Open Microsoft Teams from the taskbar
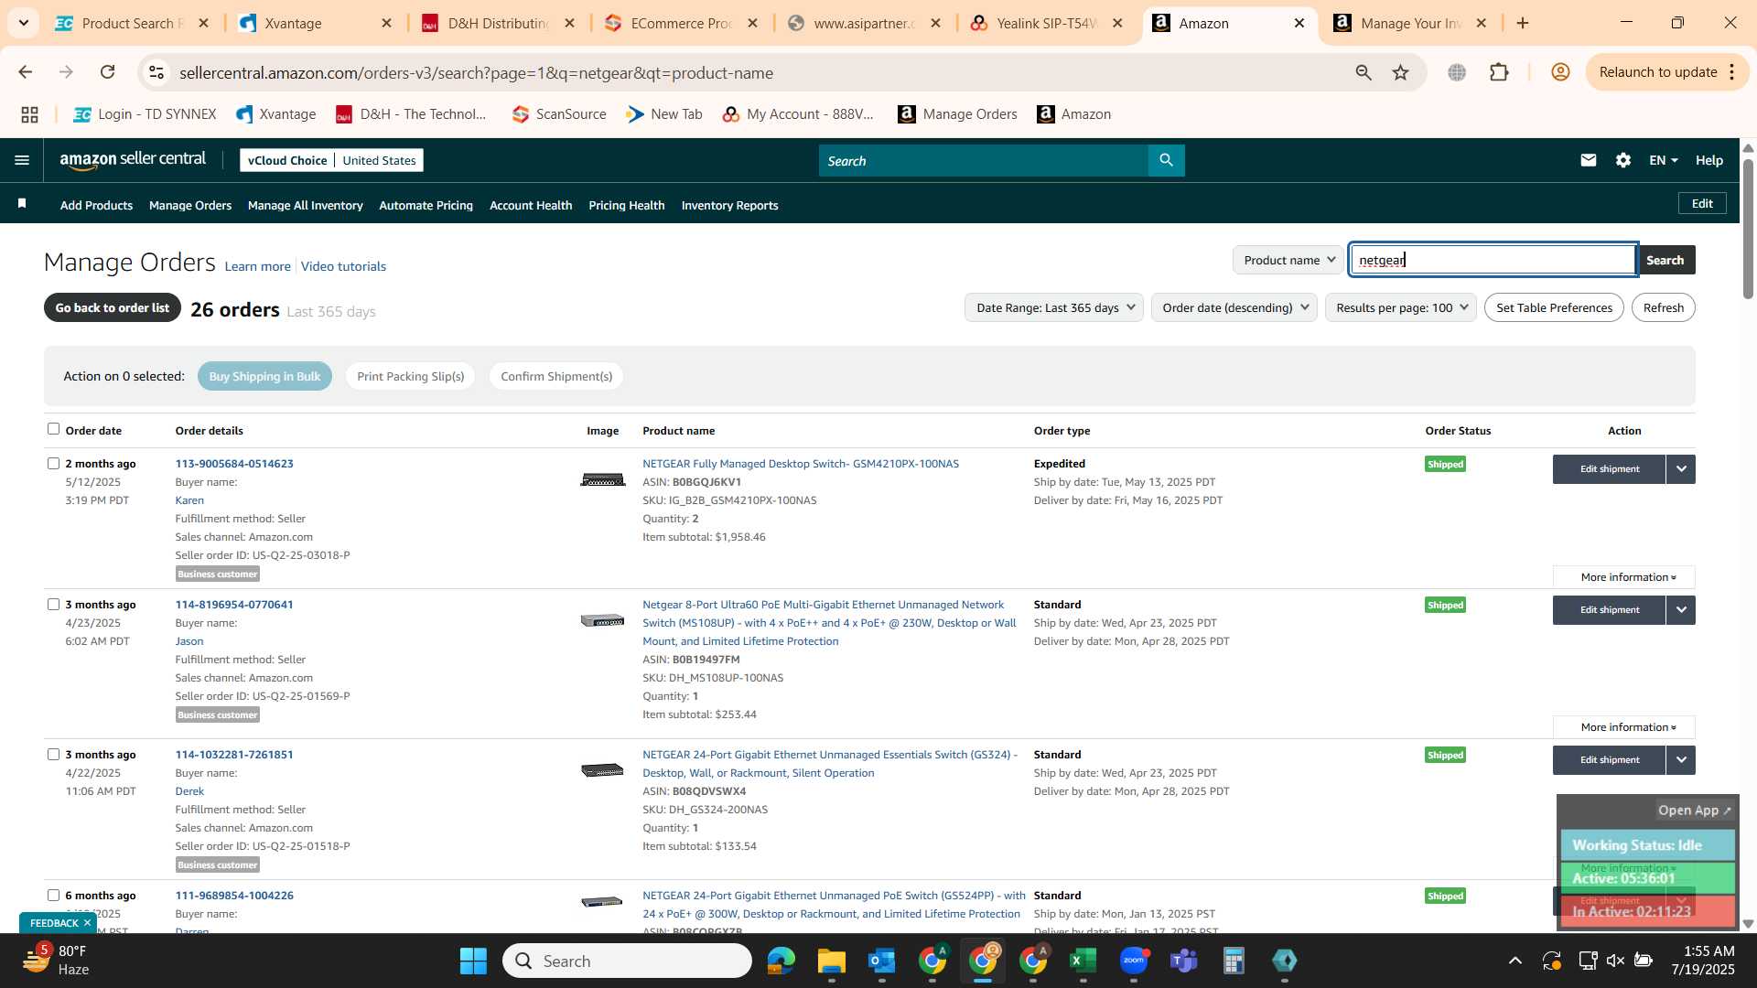Viewport: 1757px width, 988px height. click(x=1184, y=961)
